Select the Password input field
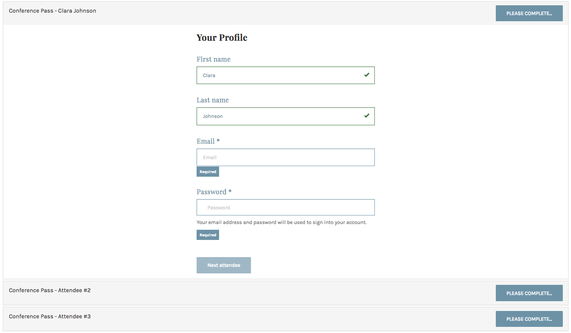Viewport: 571px width, 333px height. click(285, 207)
